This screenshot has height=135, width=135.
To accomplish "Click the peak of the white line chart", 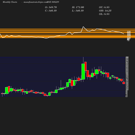I will pos(83,27).
